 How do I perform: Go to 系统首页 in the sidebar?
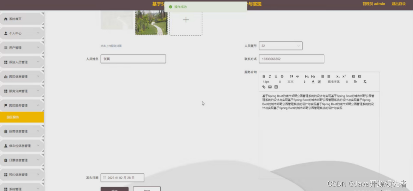[22, 19]
